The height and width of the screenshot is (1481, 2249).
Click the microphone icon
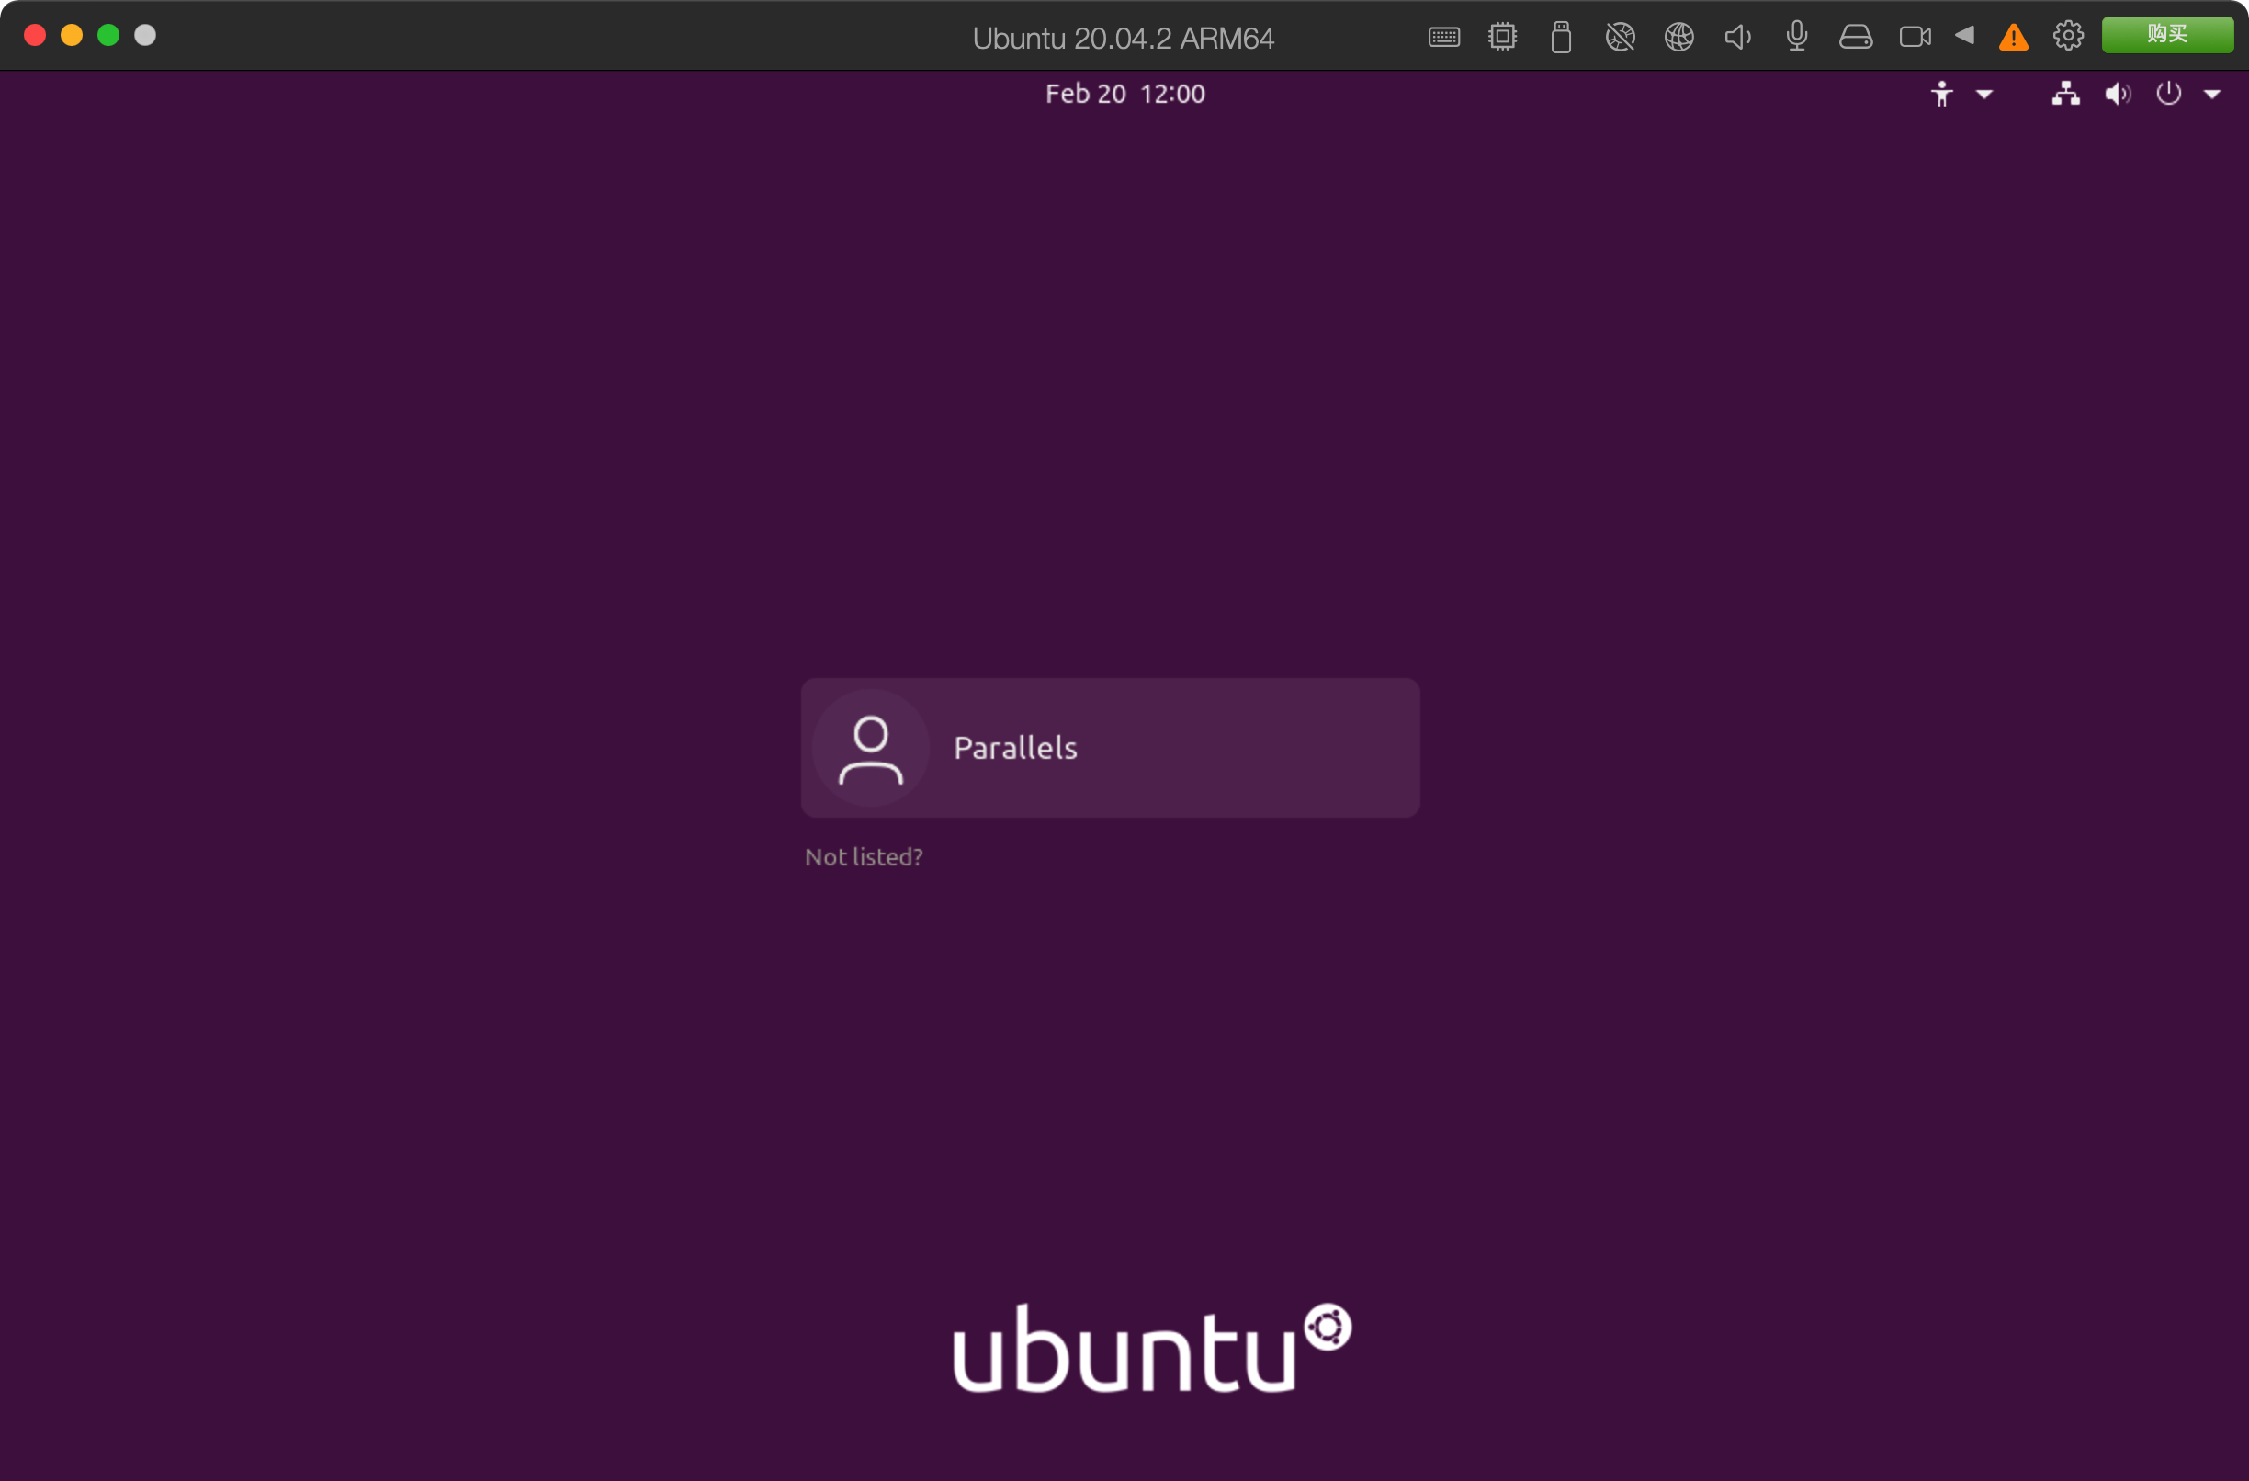1796,38
